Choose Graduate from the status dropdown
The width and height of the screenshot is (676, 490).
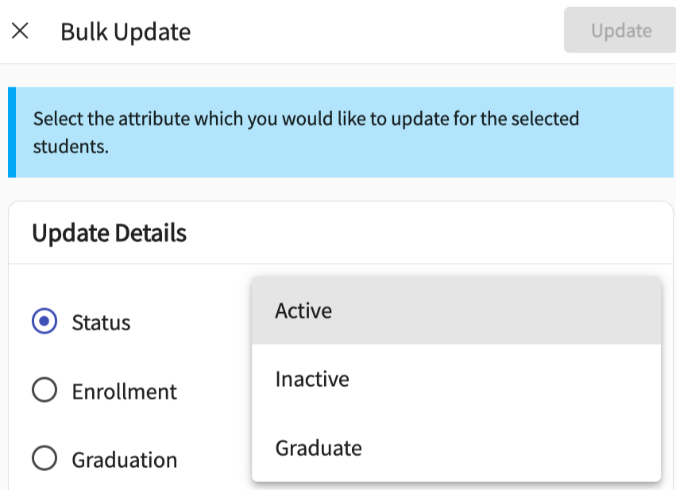[319, 448]
